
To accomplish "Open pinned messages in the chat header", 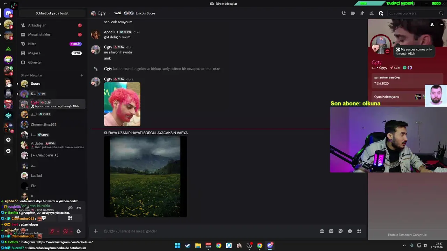I will pyautogui.click(x=362, y=13).
